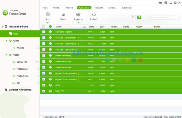This screenshot has width=182, height=118.
Task: Click the search magnifier icon
Action: pos(150,17)
